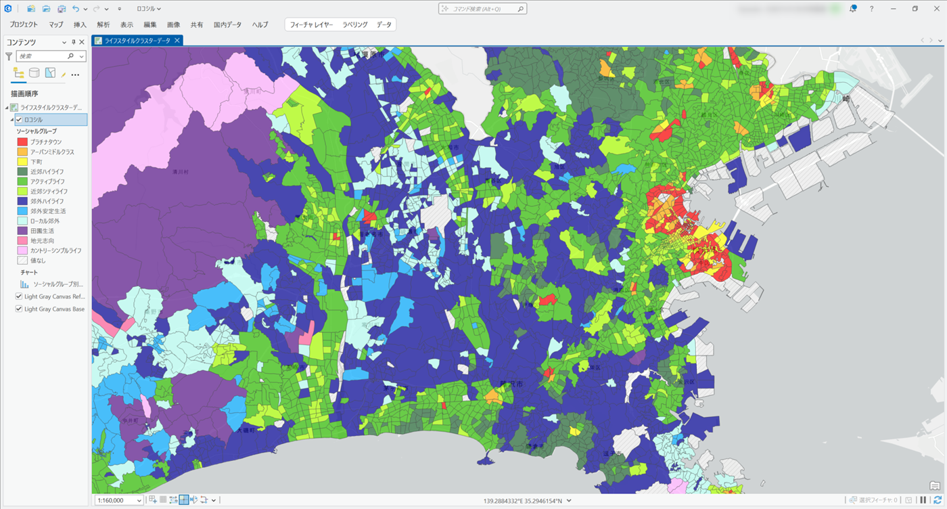Pause map drawing with the pause icon

tap(923, 500)
